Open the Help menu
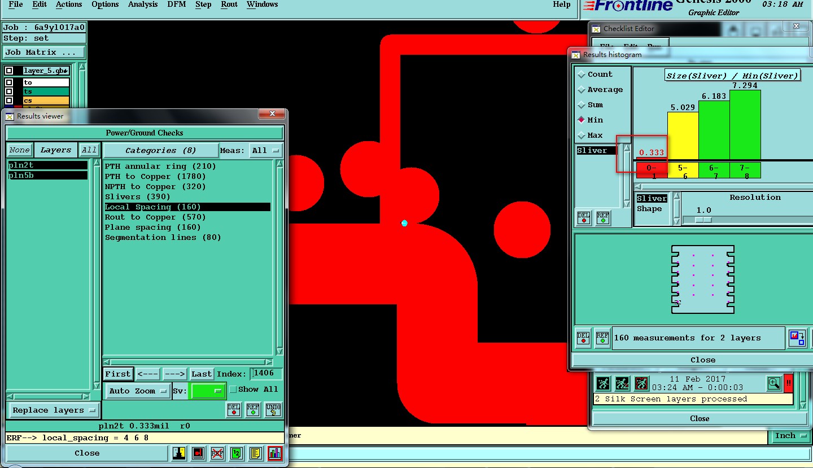 pyautogui.click(x=562, y=5)
